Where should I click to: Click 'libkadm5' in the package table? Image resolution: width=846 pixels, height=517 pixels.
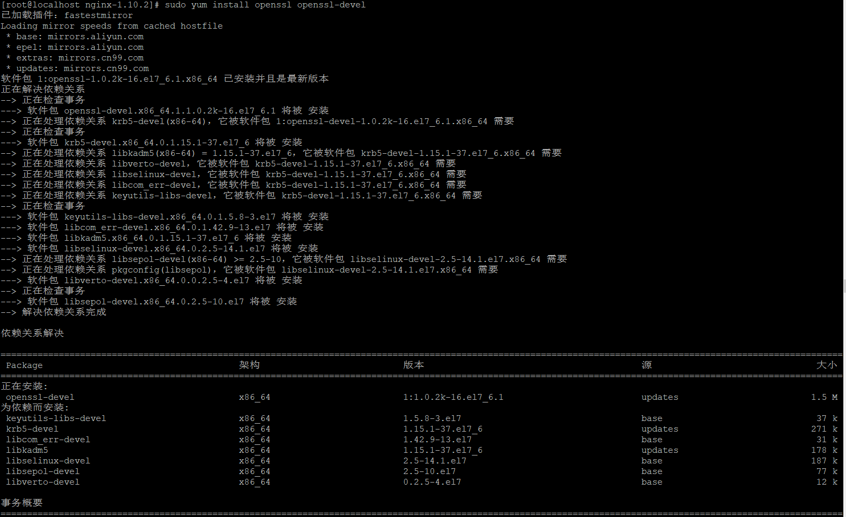tap(27, 450)
